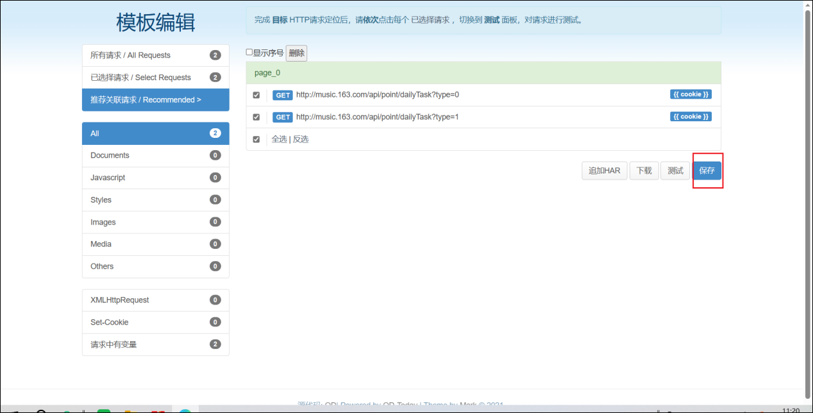
Task: Expand 推荐关联请求 / Recommended list
Action: coord(155,100)
